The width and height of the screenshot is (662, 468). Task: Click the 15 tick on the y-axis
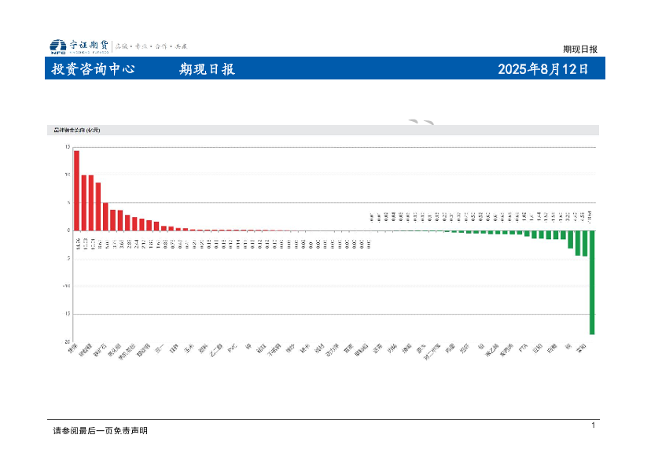pos(68,147)
